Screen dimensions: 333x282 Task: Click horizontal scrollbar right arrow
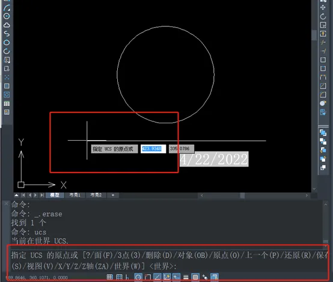click(x=307, y=195)
